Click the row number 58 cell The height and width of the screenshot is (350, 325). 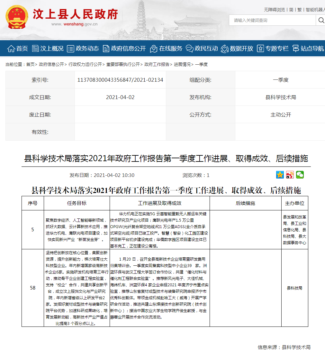[33, 288]
